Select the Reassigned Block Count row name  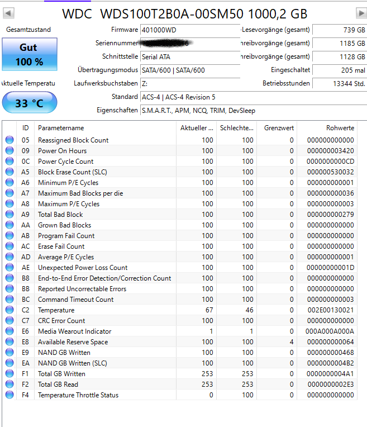(x=73, y=140)
